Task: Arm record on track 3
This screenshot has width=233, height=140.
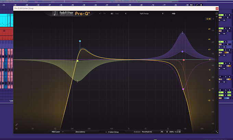Action: (x=230, y=28)
